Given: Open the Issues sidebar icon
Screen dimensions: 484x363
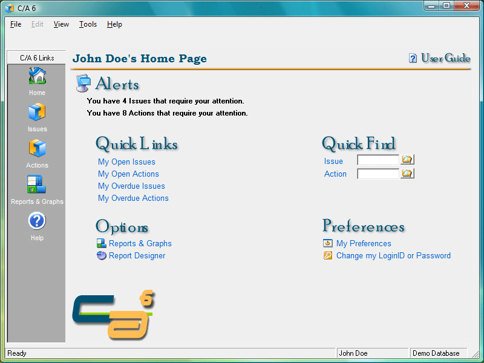Looking at the screenshot, I should tap(36, 113).
